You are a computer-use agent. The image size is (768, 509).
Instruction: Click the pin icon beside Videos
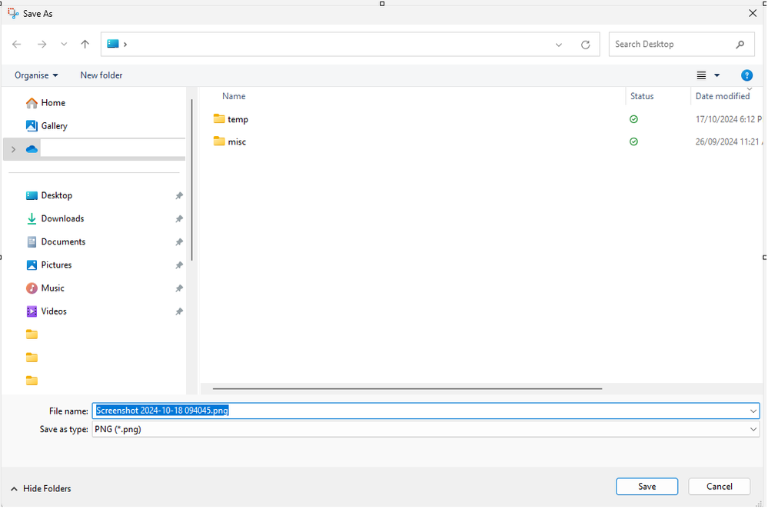coord(179,311)
